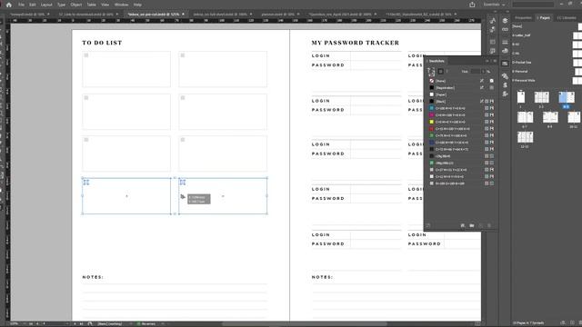Open the Table menu

click(91, 5)
